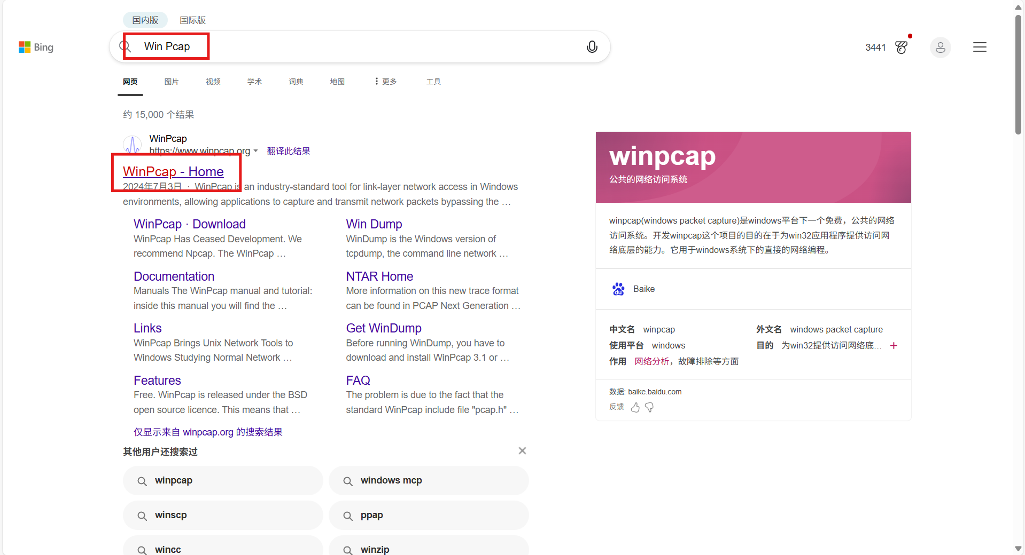Click 仅显示来自 winpcap.org 的搜索结果 link
The image size is (1025, 555).
(x=208, y=432)
